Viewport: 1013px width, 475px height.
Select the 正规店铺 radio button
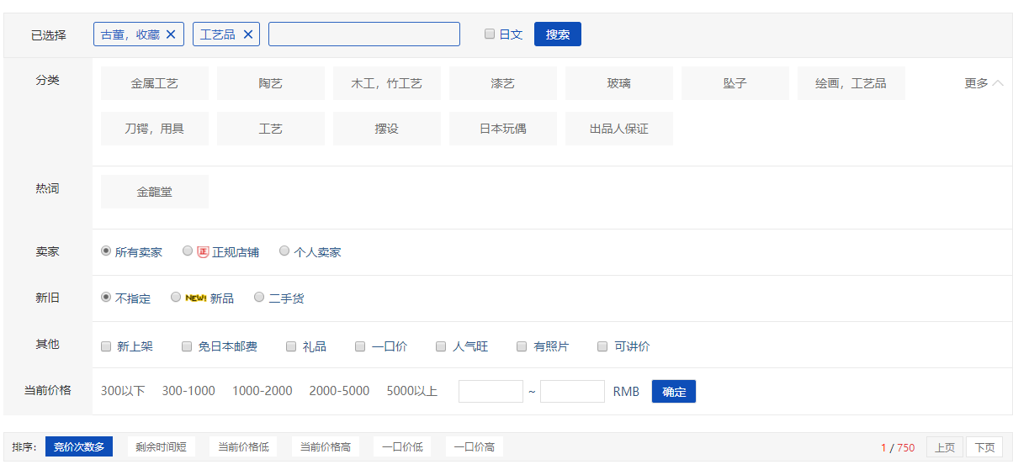[188, 251]
